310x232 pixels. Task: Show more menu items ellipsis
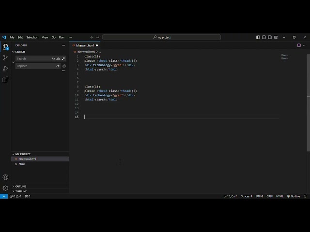(x=70, y=37)
